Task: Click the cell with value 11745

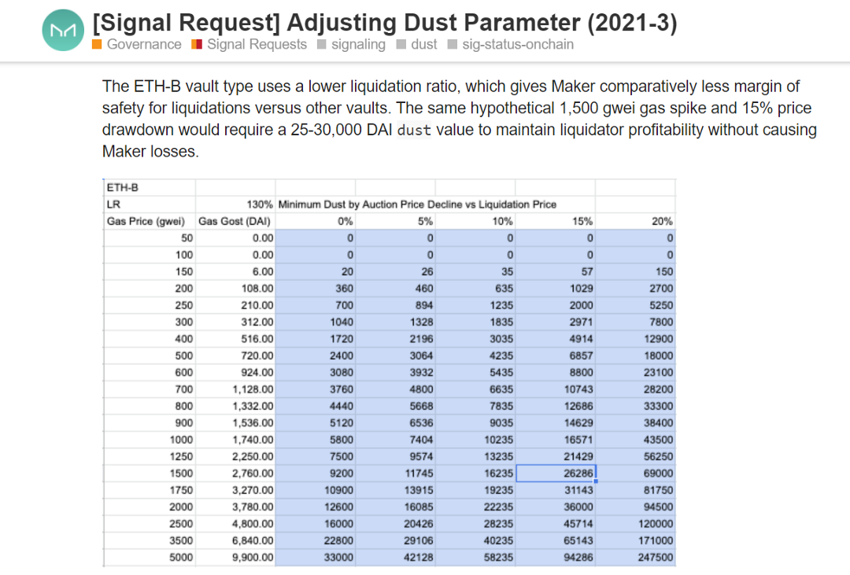Action: pos(396,473)
